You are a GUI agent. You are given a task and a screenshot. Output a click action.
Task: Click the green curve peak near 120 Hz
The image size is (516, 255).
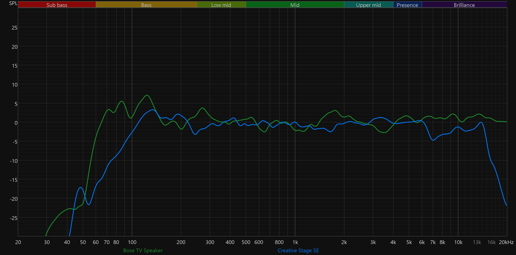point(147,95)
